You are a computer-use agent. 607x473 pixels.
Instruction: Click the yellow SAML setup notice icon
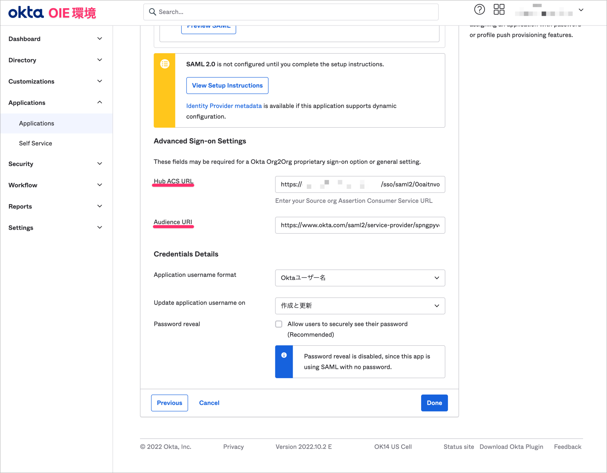tap(164, 64)
